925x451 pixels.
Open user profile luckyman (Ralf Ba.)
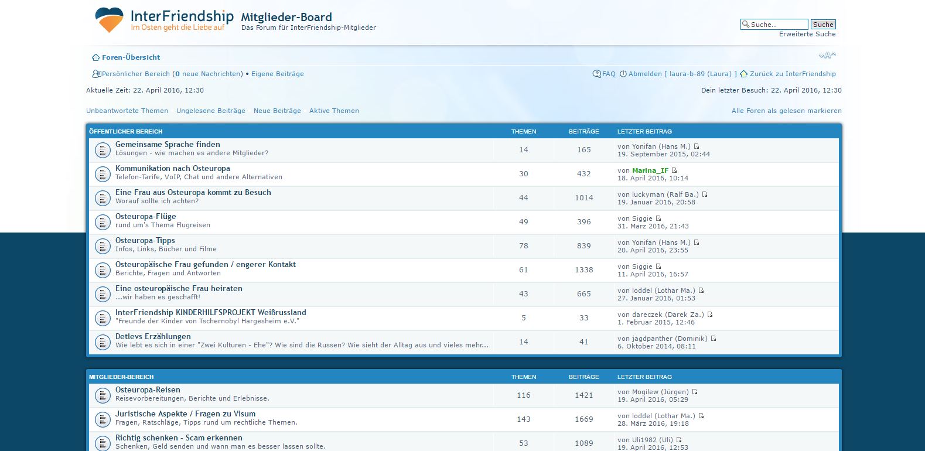tap(665, 194)
